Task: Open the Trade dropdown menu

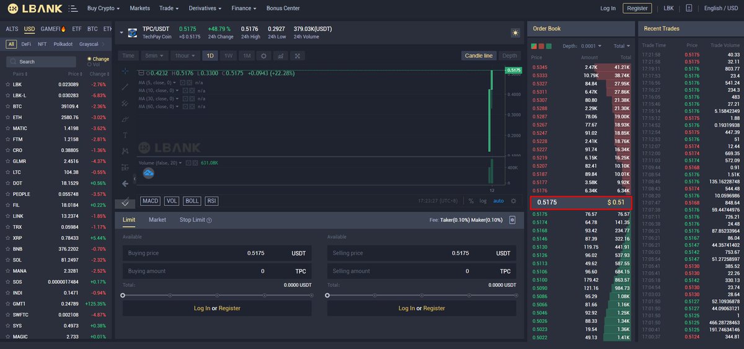Action: pos(169,9)
